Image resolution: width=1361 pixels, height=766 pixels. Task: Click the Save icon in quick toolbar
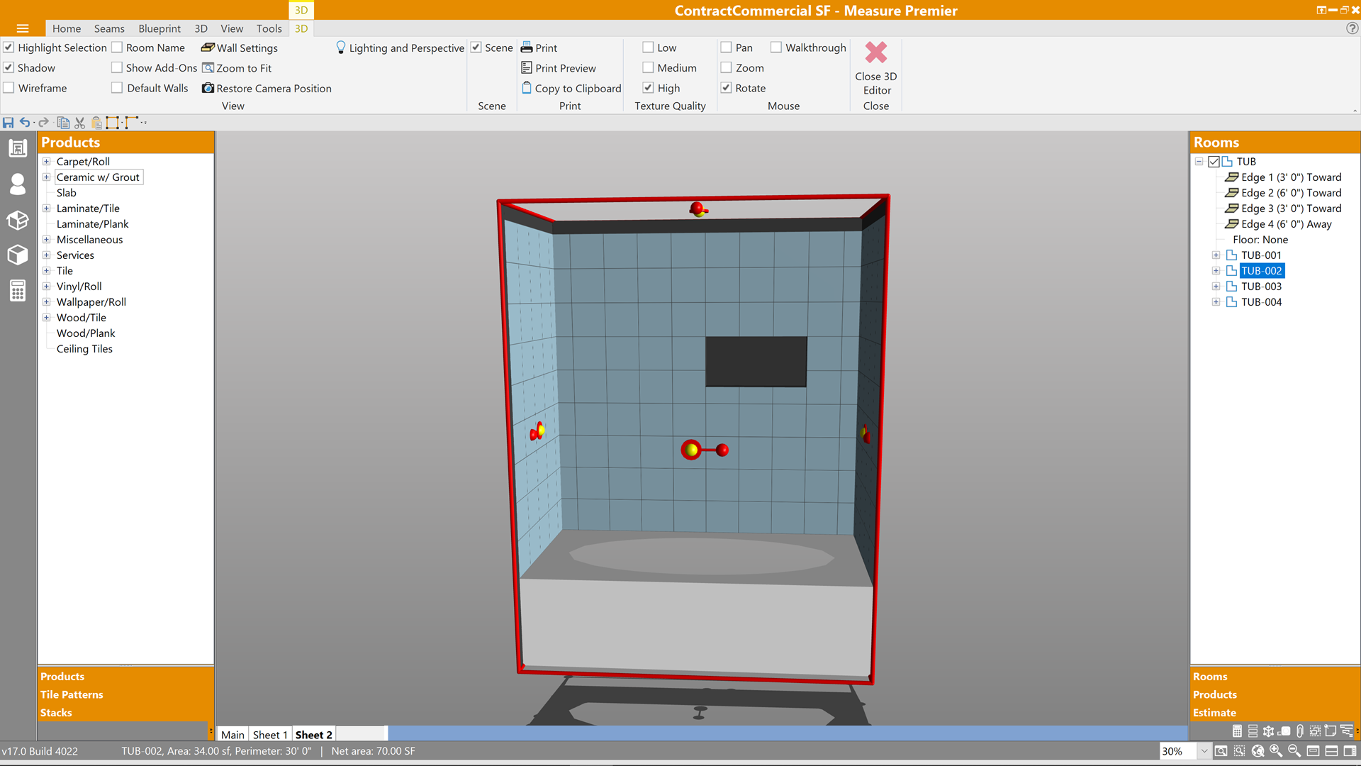point(9,123)
